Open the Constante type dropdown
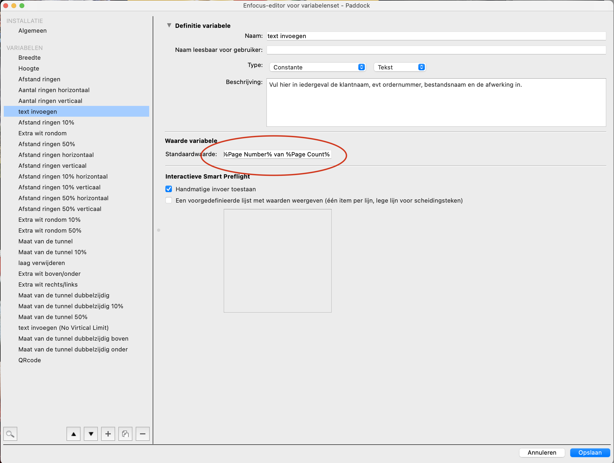Screen dimensions: 614x463 point(318,67)
